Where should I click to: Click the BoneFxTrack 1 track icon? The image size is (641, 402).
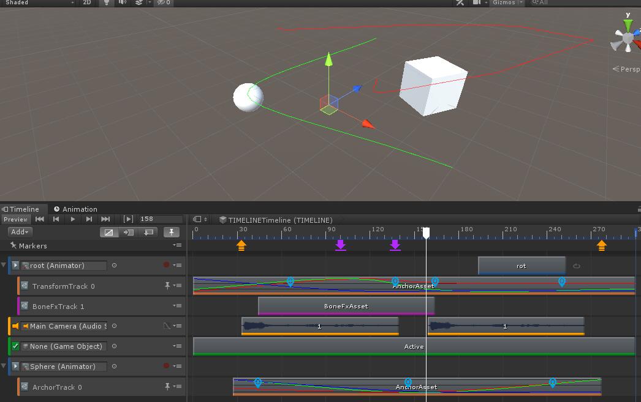tap(25, 306)
